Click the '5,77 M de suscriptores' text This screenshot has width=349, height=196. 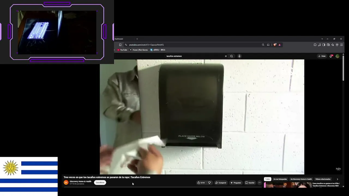77,184
